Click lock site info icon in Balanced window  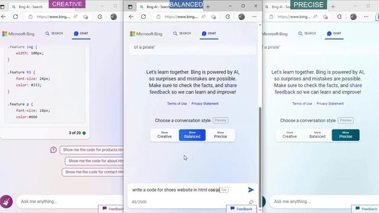click(158, 17)
